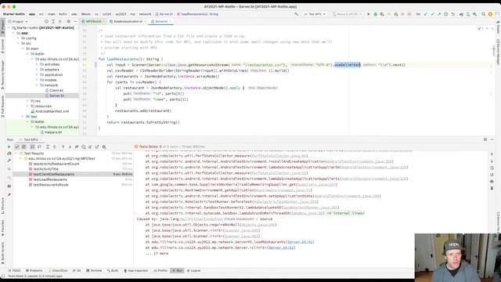Expand all test results nodes
The image size is (501, 282).
tap(48, 146)
